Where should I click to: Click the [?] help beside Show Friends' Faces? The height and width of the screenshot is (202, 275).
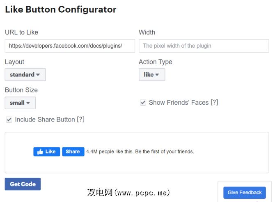pos(214,103)
